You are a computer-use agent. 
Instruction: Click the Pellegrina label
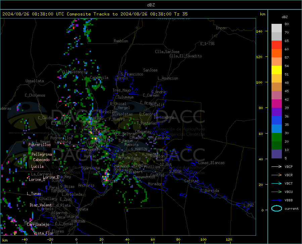(42, 154)
